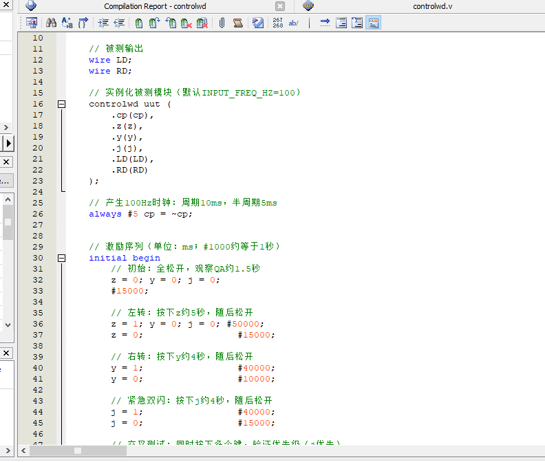Click the '.cp(cp),' port connection line
The image size is (545, 462).
point(132,115)
